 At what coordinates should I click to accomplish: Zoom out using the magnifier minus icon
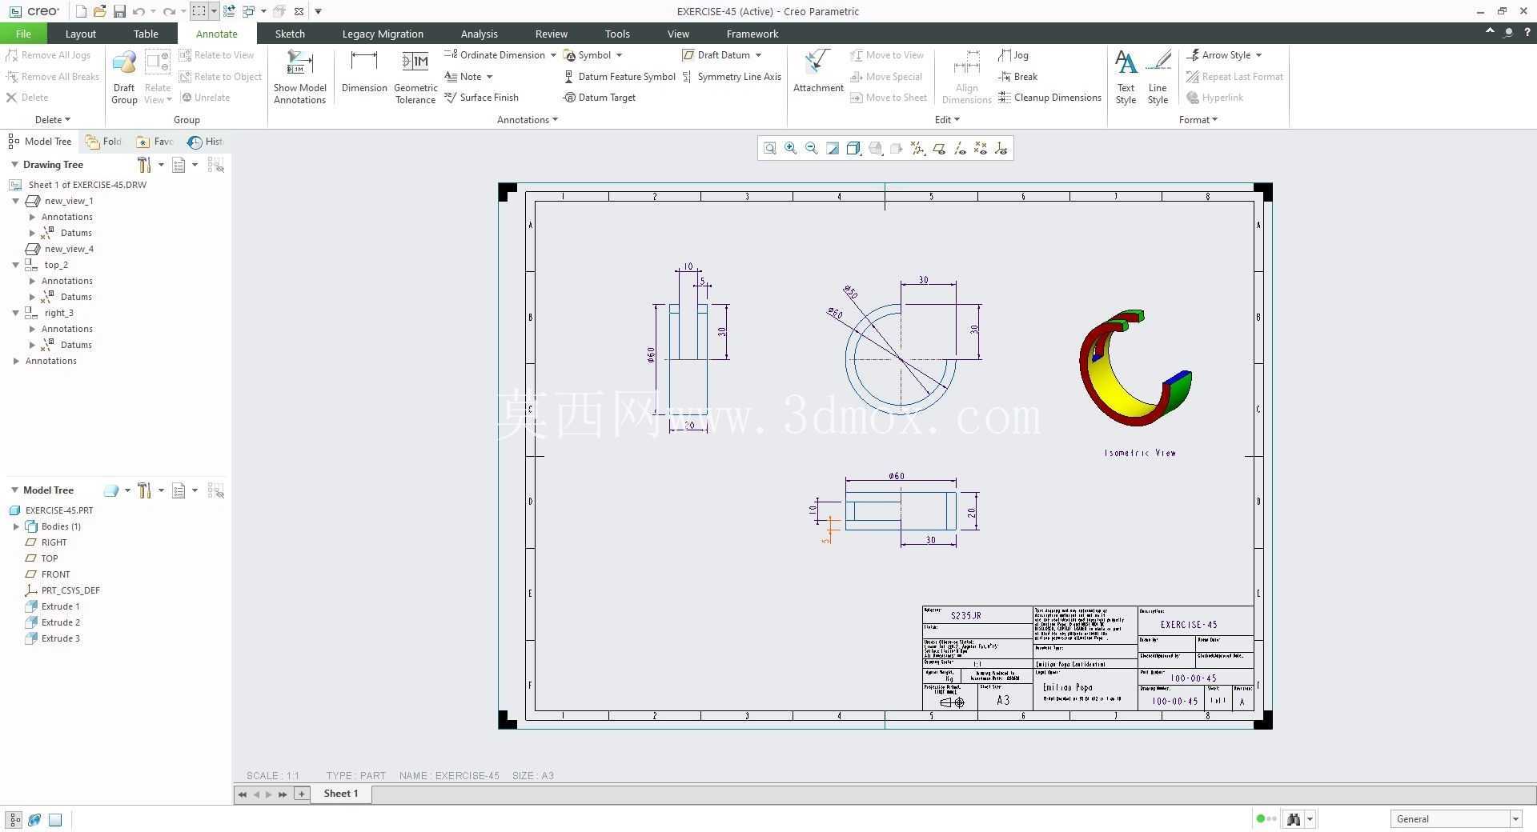point(812,148)
